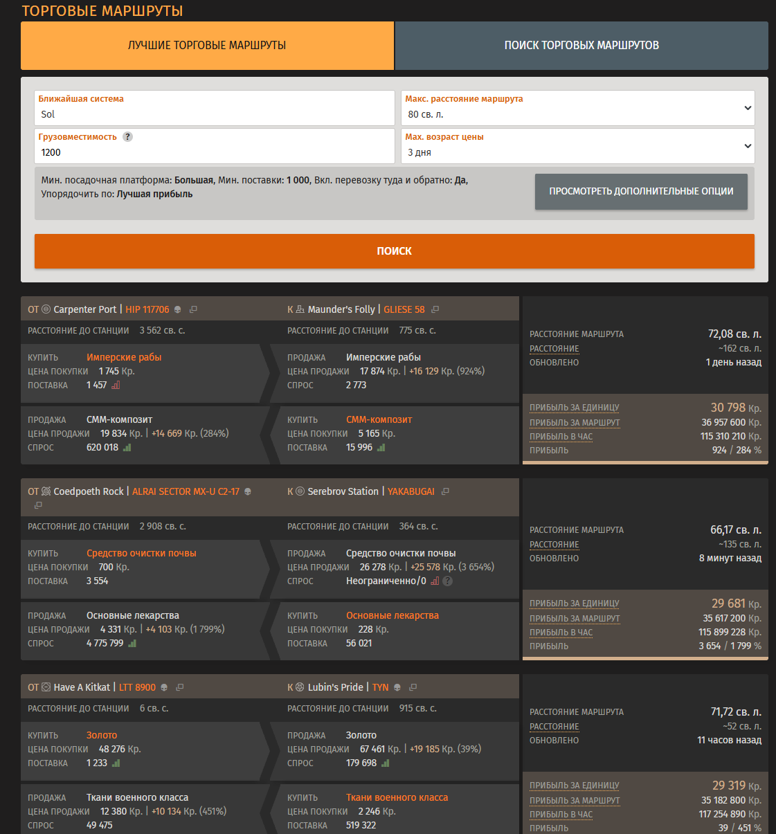Click the supply bars icon next to 1 233
Image resolution: width=776 pixels, height=834 pixels.
pos(116,763)
